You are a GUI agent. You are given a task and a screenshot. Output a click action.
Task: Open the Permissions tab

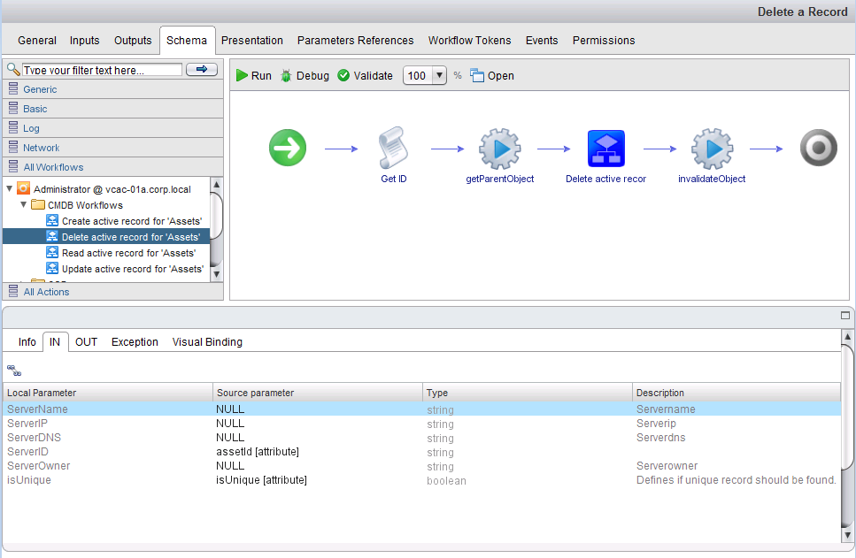point(604,41)
